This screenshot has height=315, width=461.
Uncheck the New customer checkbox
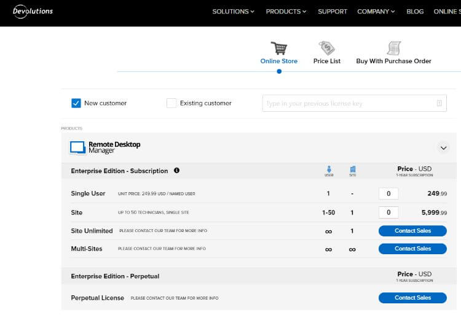point(76,103)
